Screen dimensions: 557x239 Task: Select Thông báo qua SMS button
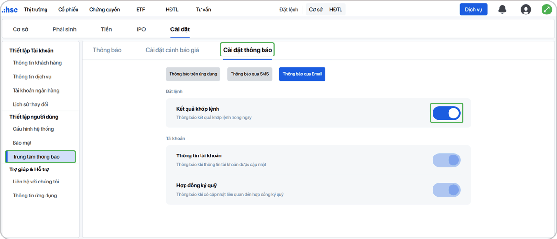click(x=250, y=74)
